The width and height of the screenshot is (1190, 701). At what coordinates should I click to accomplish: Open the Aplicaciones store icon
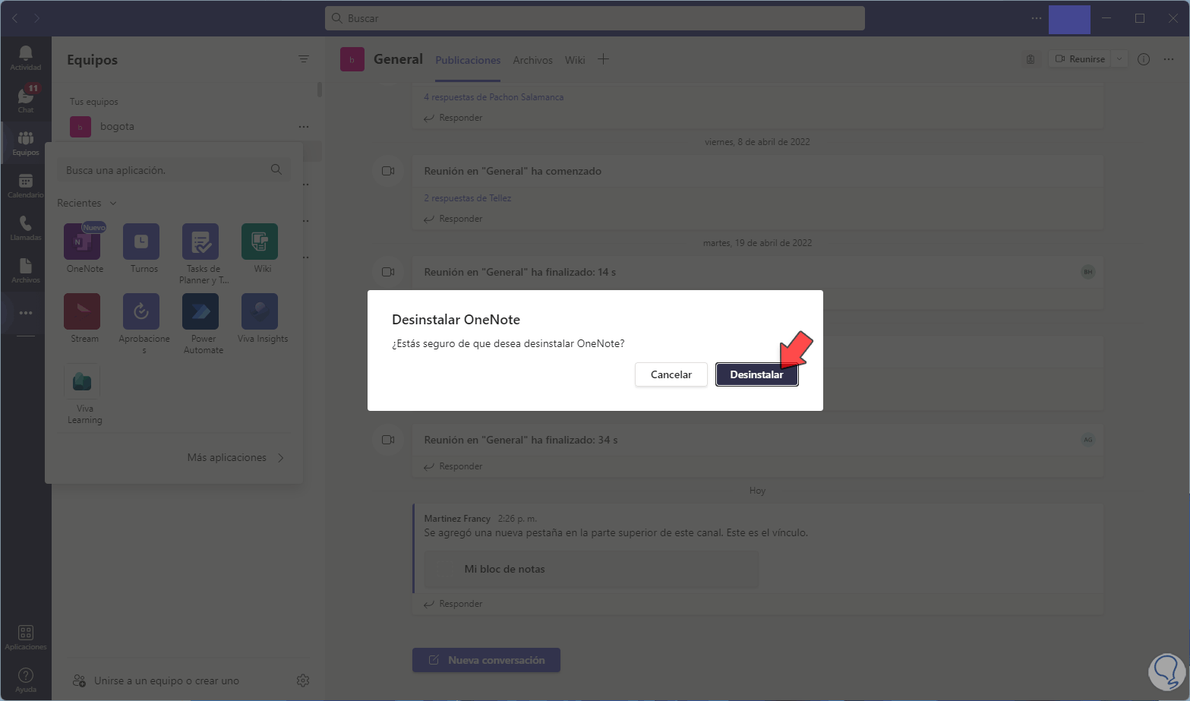(x=26, y=636)
